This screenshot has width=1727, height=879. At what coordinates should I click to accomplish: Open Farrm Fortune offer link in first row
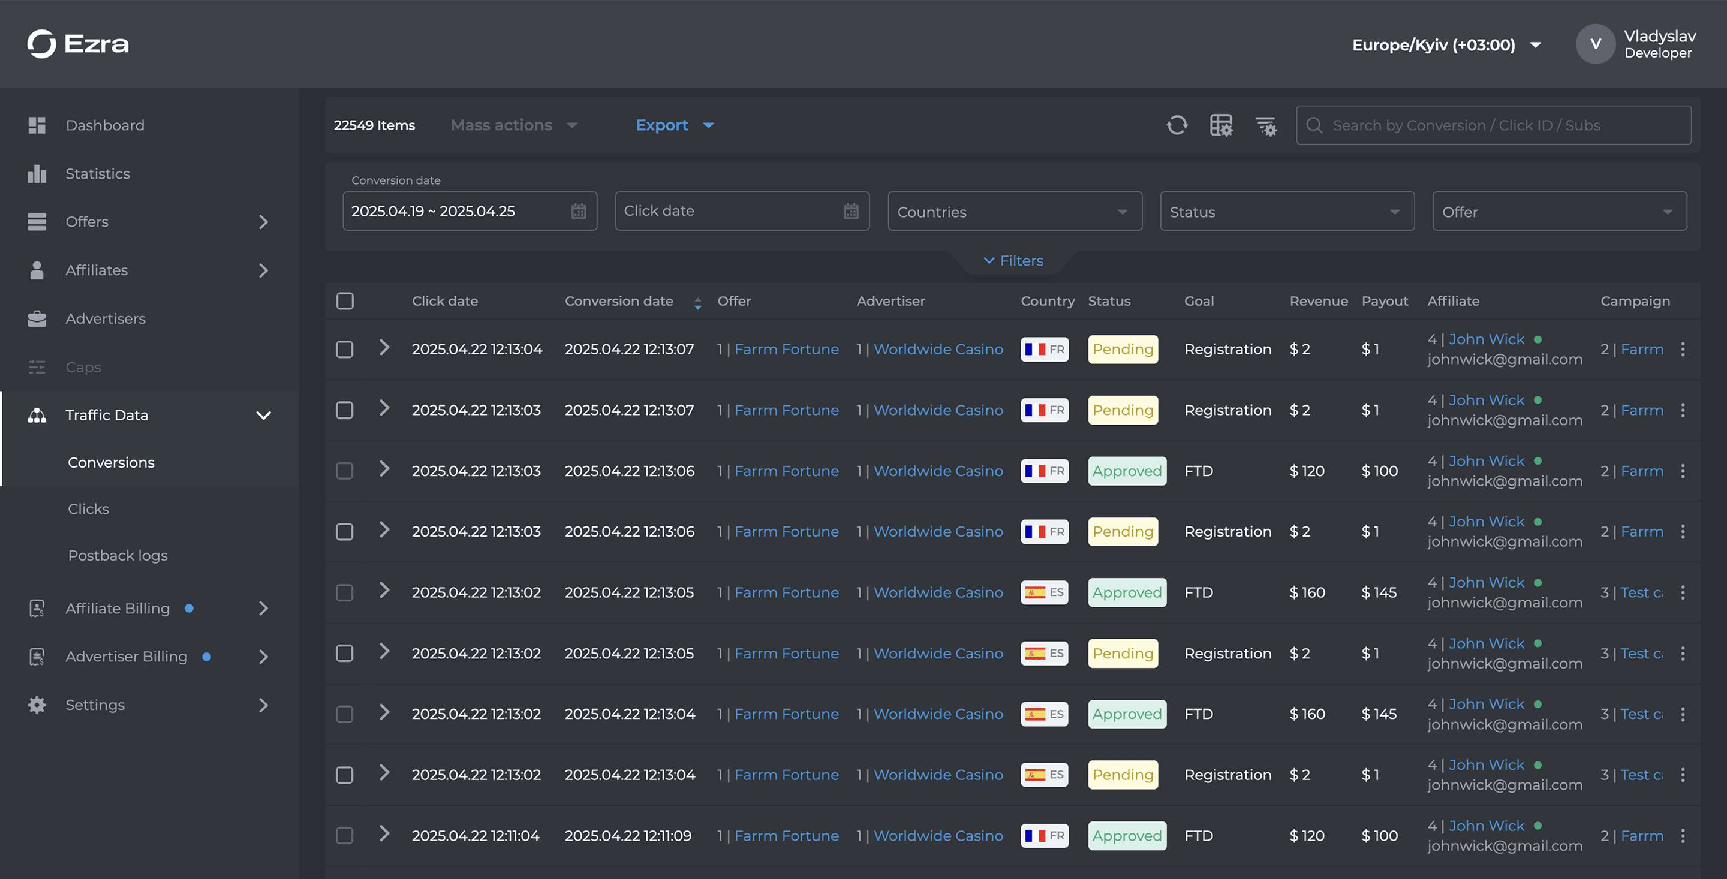(786, 350)
